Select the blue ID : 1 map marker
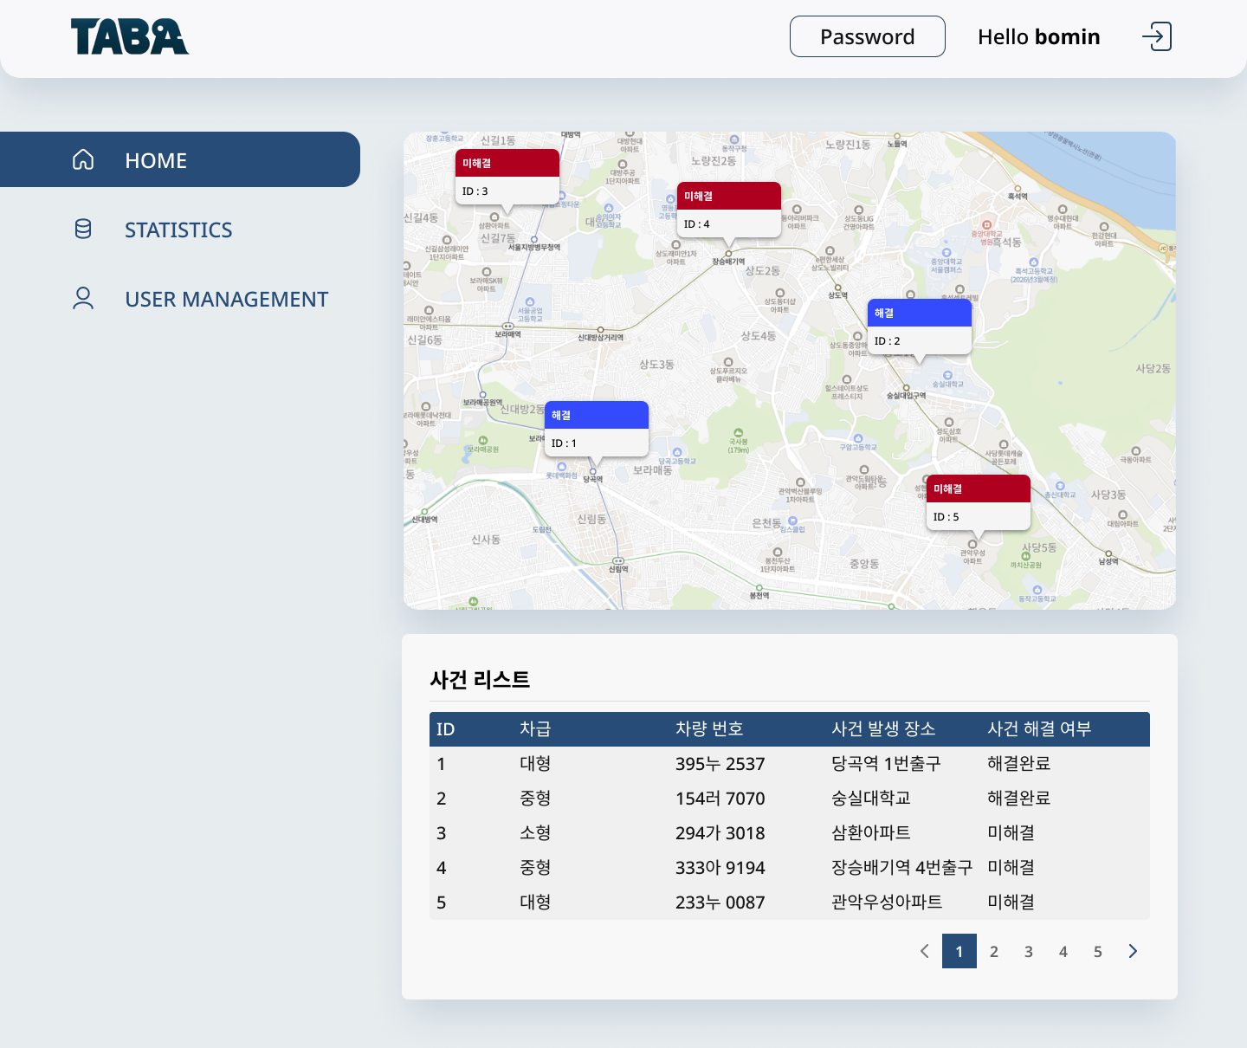Screen dimensions: 1247x1048 (597, 429)
